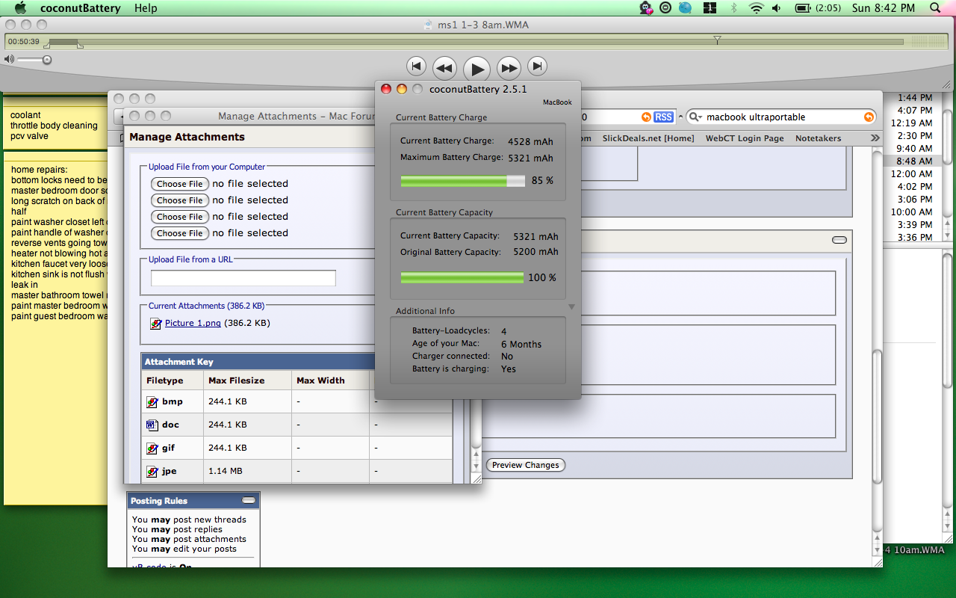Collapse the Posting Rules box
Screen dimensions: 956x598
(x=248, y=500)
